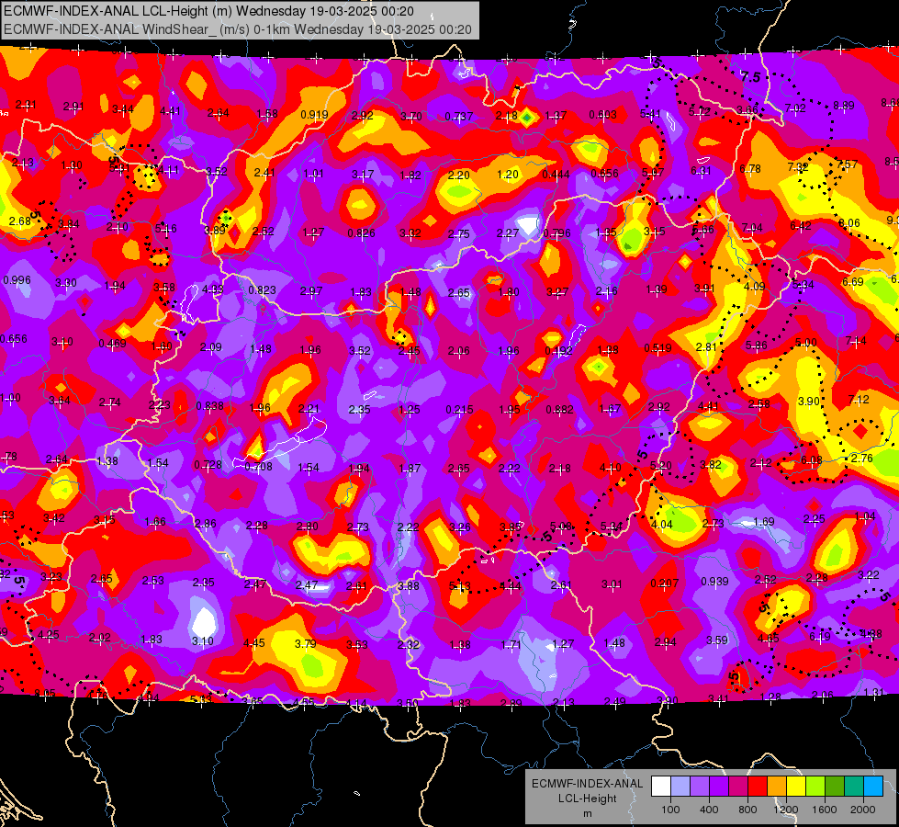
Task: Select the wind shear value 0.603
Action: [603, 115]
